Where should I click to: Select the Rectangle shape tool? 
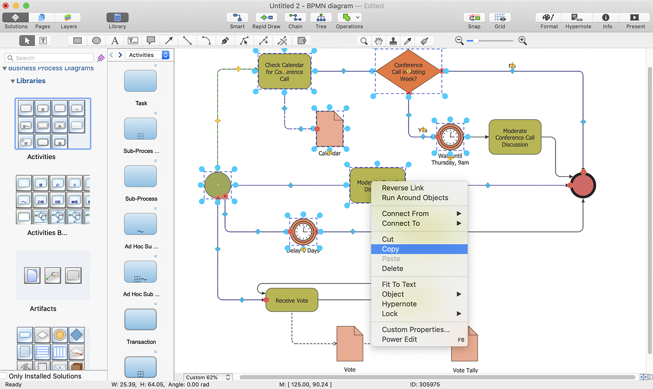[x=78, y=41]
